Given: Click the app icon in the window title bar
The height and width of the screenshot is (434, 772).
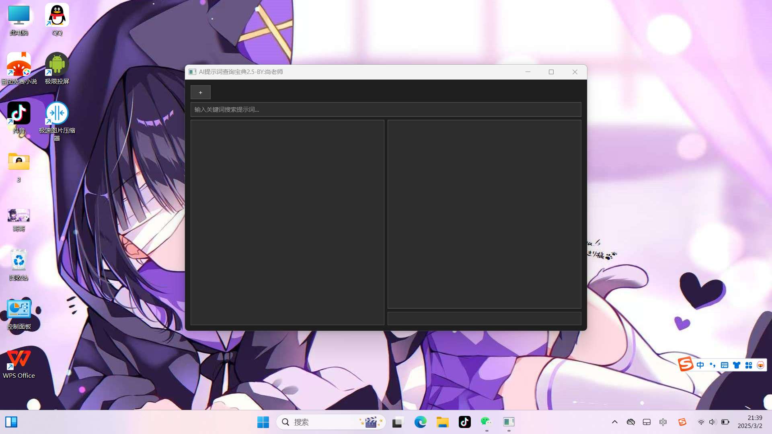Looking at the screenshot, I should pyautogui.click(x=192, y=72).
